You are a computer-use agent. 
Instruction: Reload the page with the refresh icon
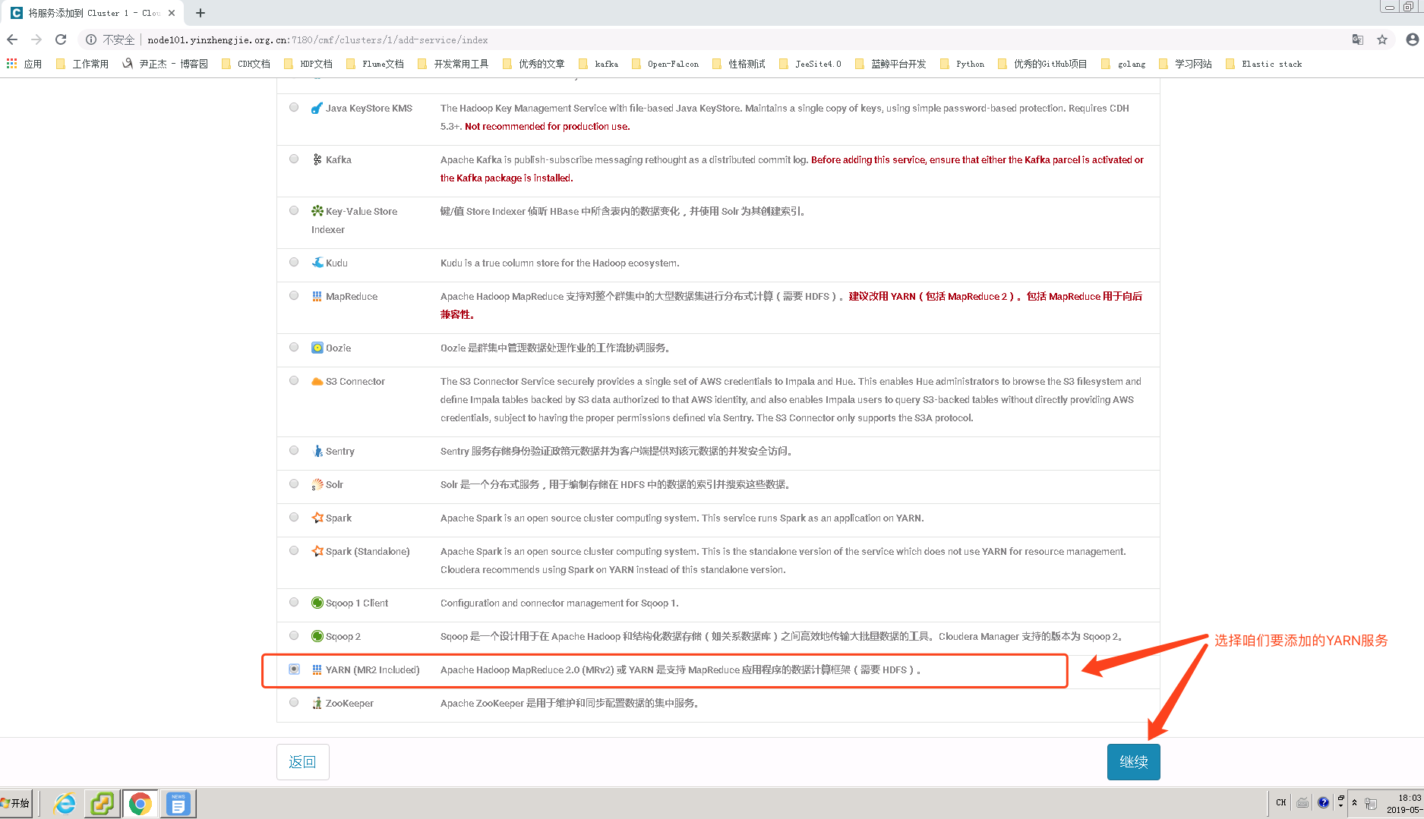[x=61, y=39]
